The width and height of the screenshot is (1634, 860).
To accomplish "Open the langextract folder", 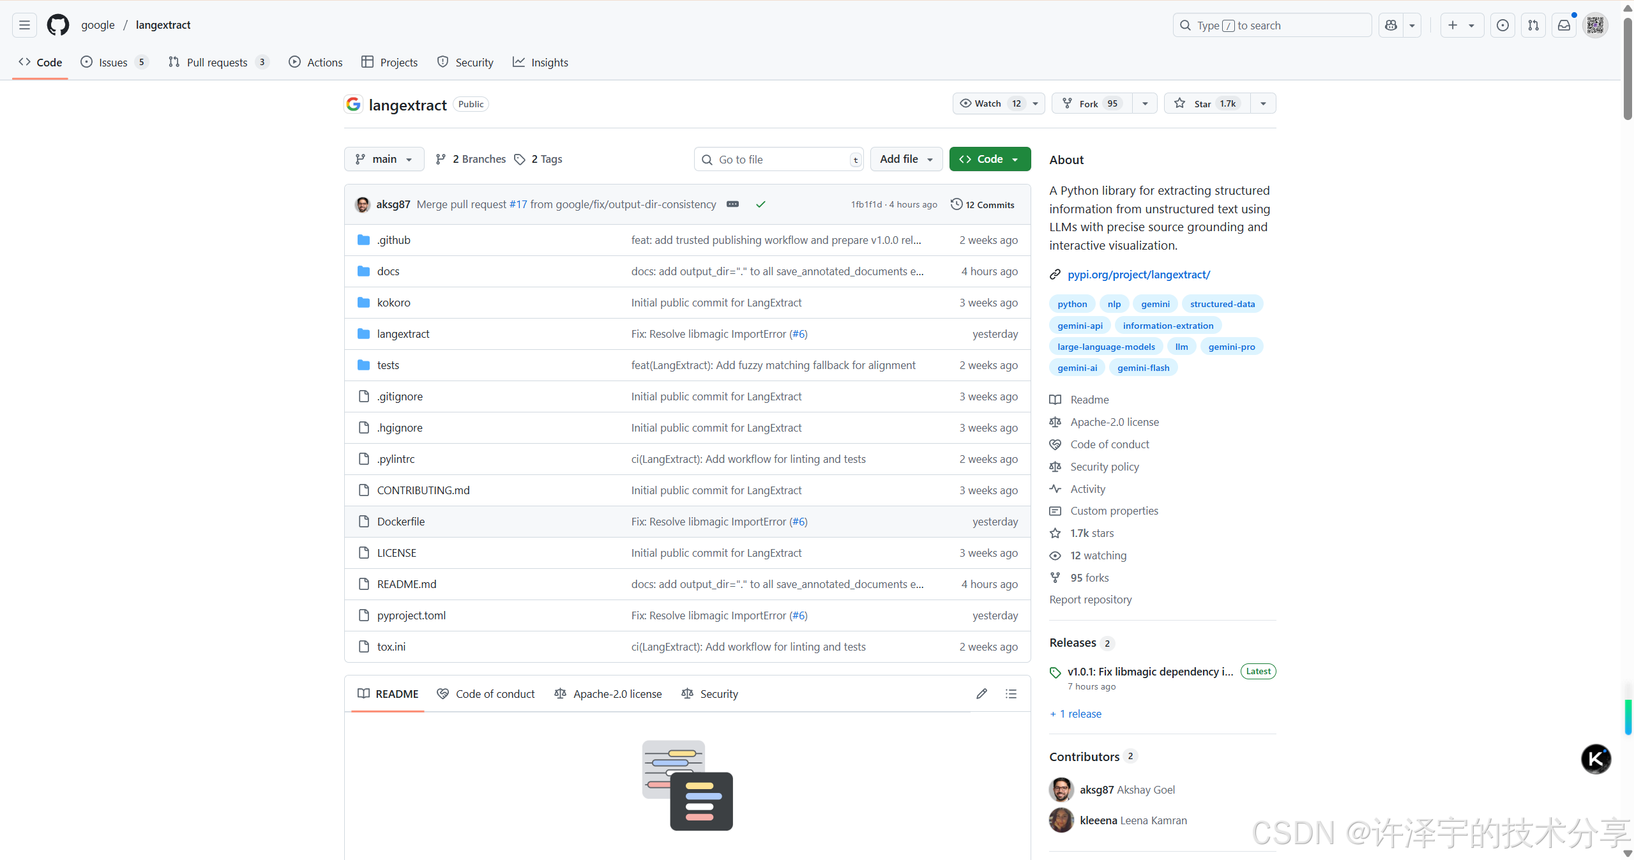I will (x=403, y=334).
